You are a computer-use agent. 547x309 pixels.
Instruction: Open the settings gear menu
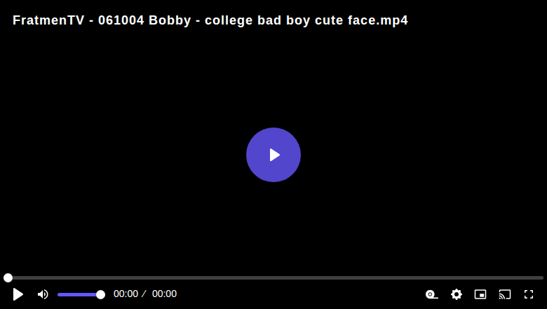coord(457,294)
